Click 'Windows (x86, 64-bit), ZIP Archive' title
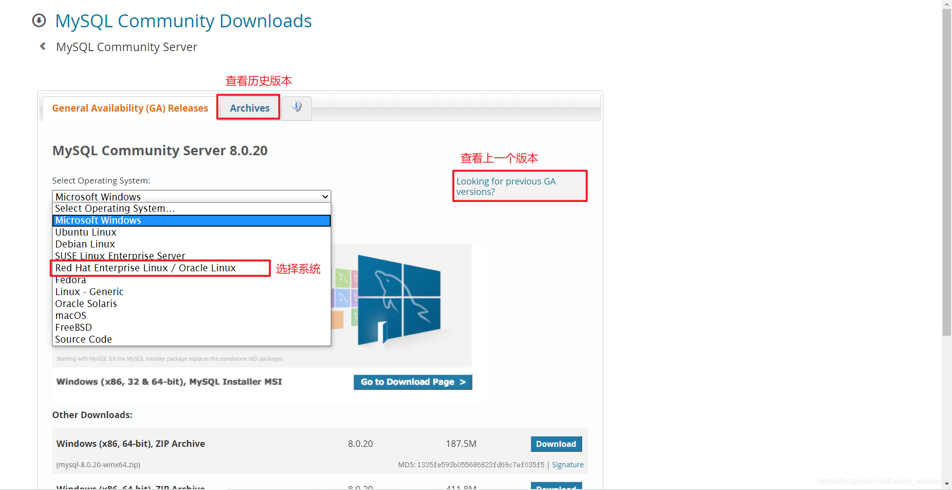The height and width of the screenshot is (490, 952). point(130,443)
